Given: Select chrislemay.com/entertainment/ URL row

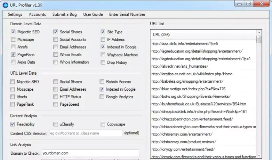Looking at the screenshot, I should click(x=203, y=134).
